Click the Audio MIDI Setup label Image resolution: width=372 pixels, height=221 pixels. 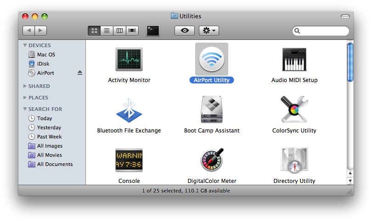(x=294, y=80)
